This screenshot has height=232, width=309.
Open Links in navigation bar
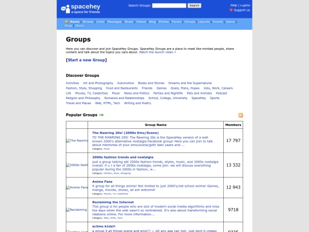[100, 22]
